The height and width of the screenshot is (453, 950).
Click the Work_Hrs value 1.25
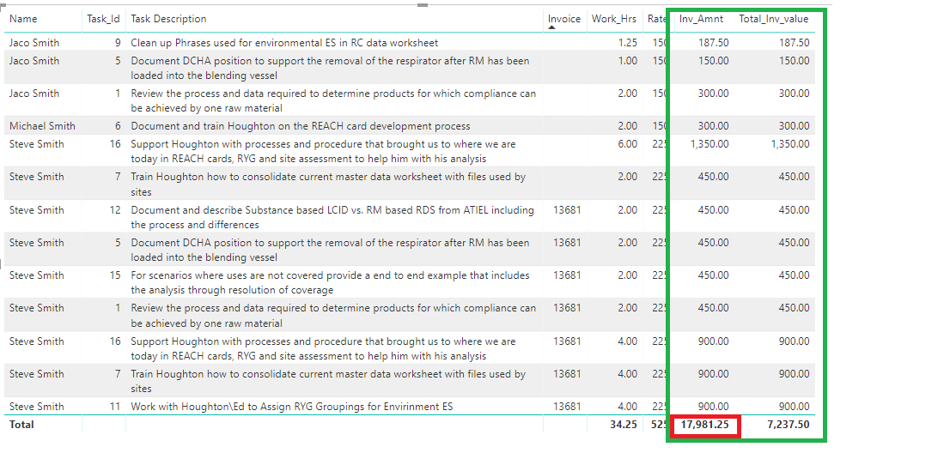coord(627,43)
